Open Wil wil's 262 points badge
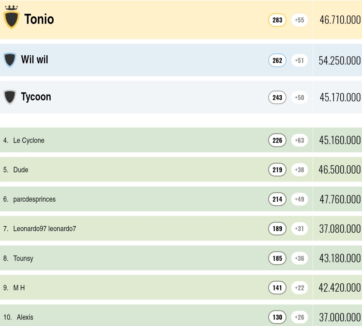The width and height of the screenshot is (362, 326). (277, 61)
